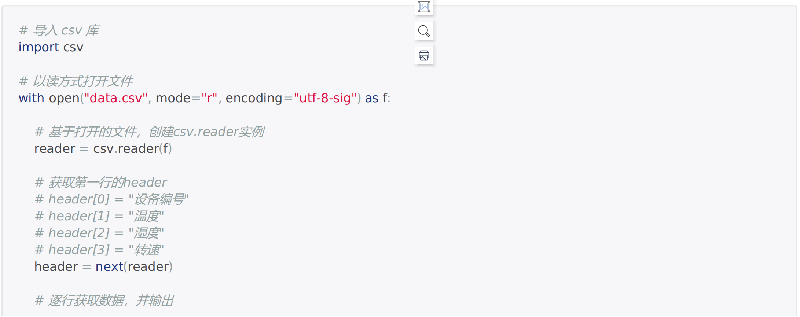
Task: Click the "data.csv" string in open call
Action: click(x=116, y=98)
